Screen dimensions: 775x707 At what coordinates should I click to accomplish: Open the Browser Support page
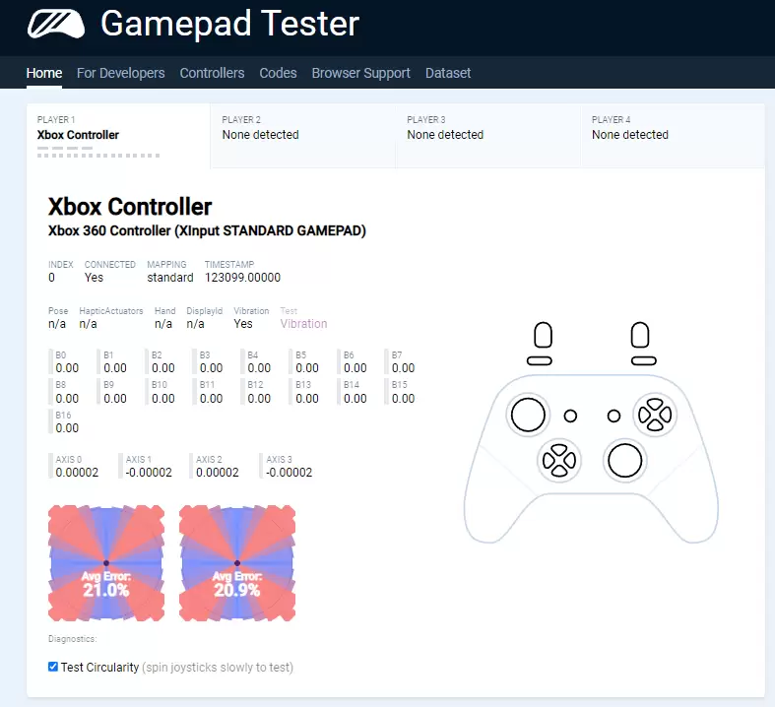click(x=360, y=73)
